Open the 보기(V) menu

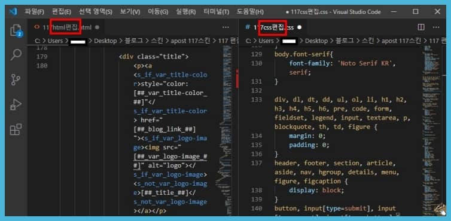[x=130, y=12]
